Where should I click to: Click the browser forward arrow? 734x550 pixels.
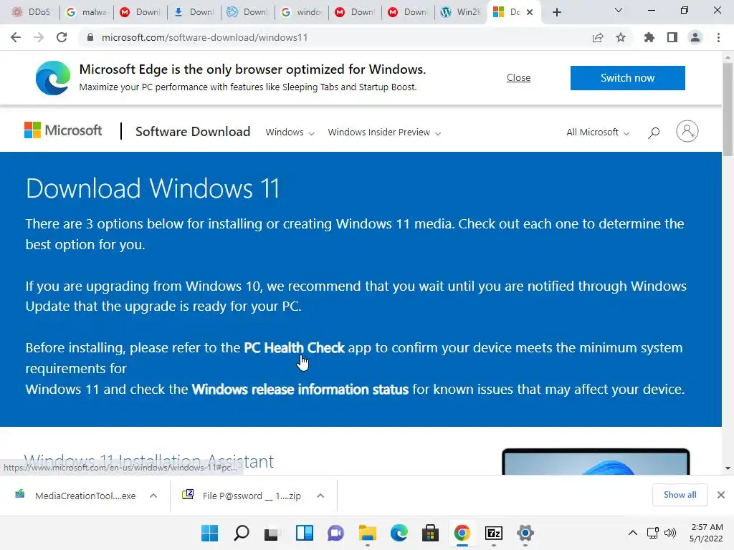coord(39,37)
